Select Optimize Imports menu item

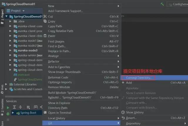tap(82, 82)
